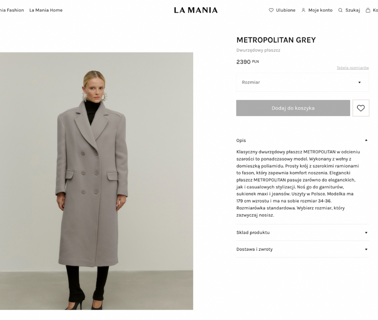Click the Ulubione favorites link
The height and width of the screenshot is (320, 378).
point(286,10)
